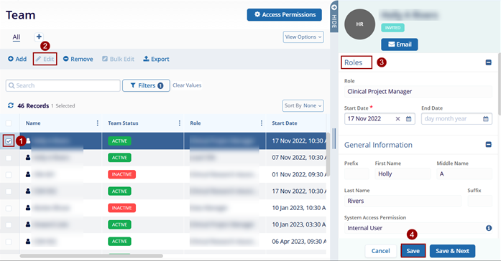Open End Date calendar picker

pos(486,119)
